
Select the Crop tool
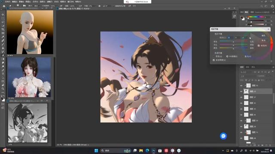coord(3,30)
